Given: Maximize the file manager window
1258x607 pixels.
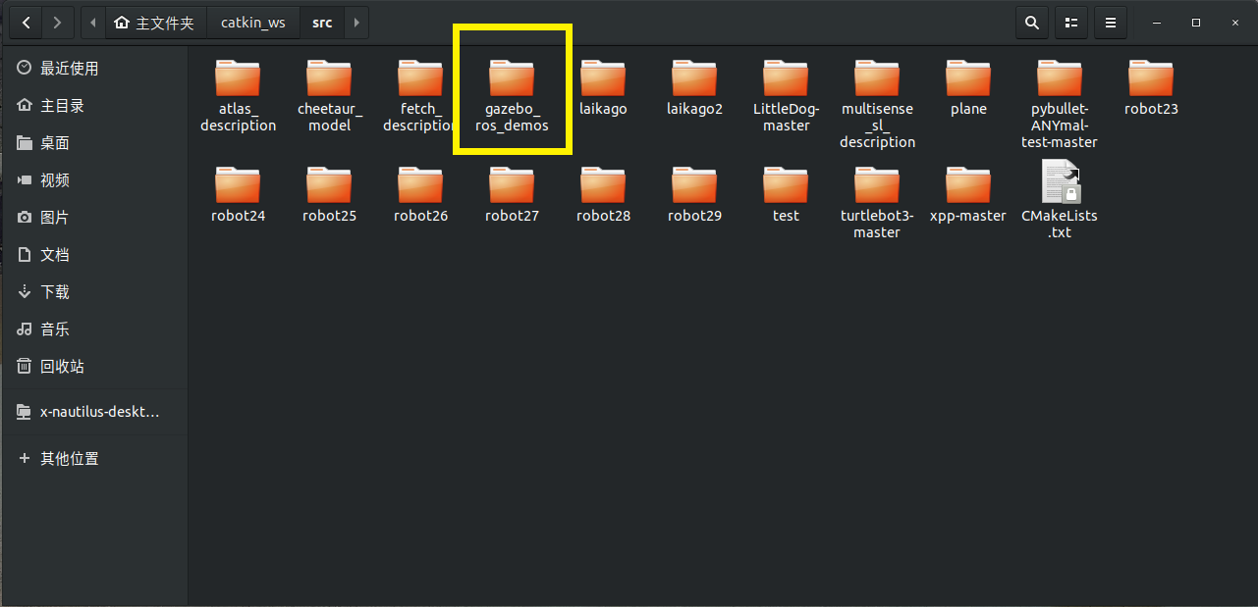Looking at the screenshot, I should tap(1195, 22).
